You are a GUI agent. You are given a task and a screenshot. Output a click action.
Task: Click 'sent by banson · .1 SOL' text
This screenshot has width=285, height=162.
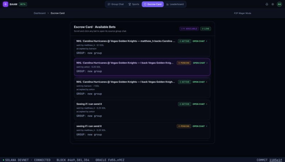click(x=88, y=86)
